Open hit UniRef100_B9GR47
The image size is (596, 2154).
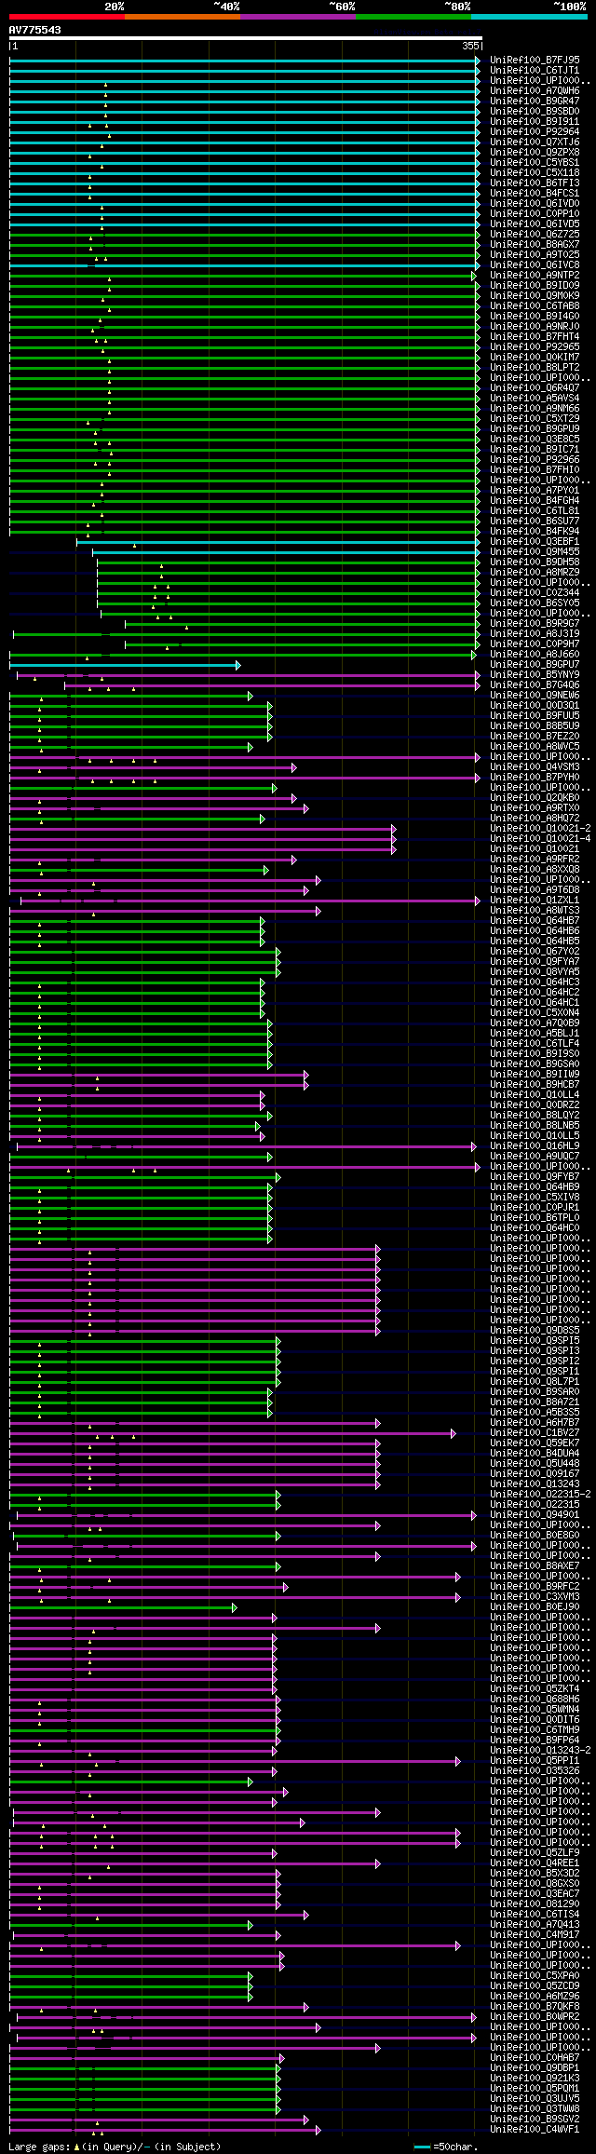[535, 101]
